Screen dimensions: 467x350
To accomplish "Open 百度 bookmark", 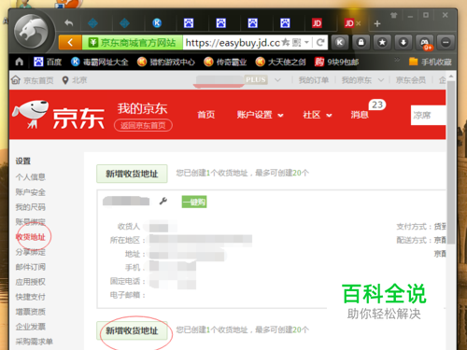I will click(x=48, y=62).
